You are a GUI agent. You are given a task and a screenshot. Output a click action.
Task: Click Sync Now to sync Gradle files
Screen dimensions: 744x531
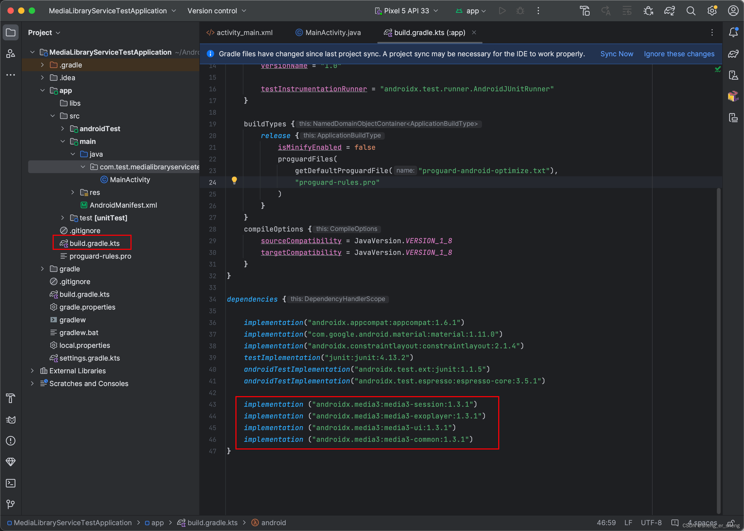click(616, 53)
